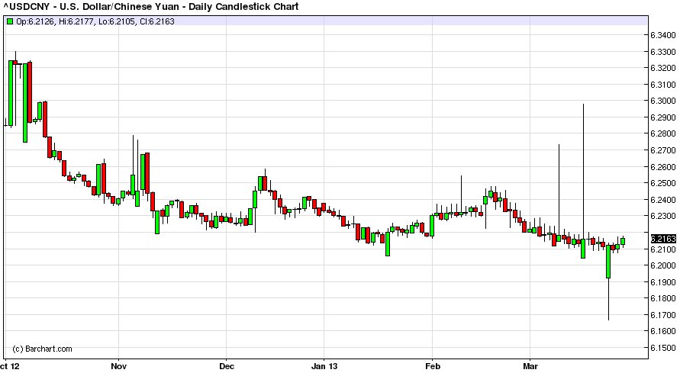680x373 pixels.
Task: Select the 6.2500 price axis label
Action: [x=663, y=183]
